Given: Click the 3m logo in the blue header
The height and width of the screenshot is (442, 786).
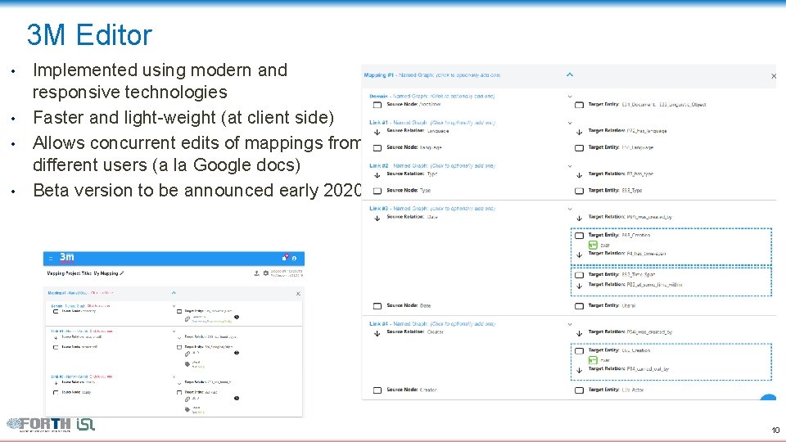Looking at the screenshot, I should coord(66,258).
